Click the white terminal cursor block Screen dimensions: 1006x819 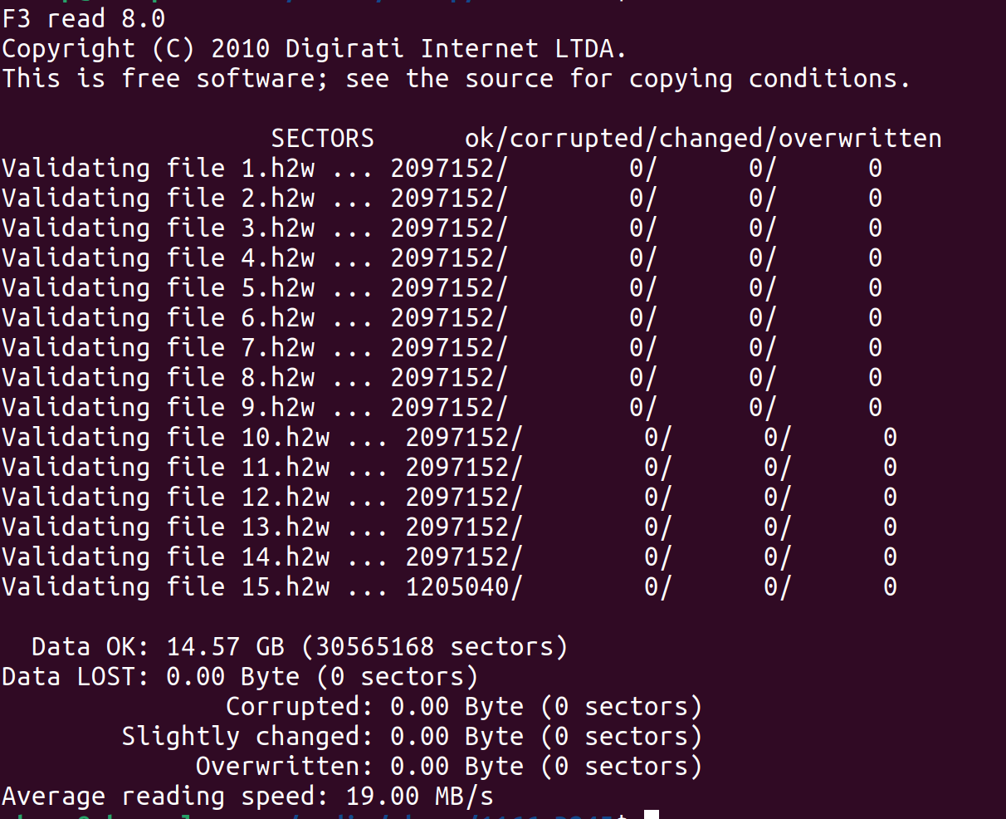coord(652,814)
